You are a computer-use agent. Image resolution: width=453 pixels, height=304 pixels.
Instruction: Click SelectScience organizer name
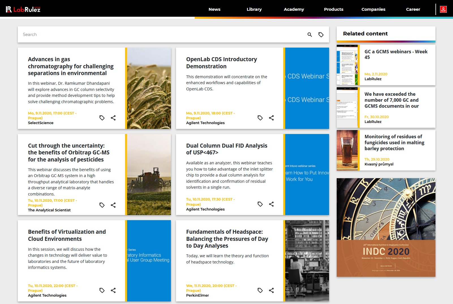pos(41,123)
